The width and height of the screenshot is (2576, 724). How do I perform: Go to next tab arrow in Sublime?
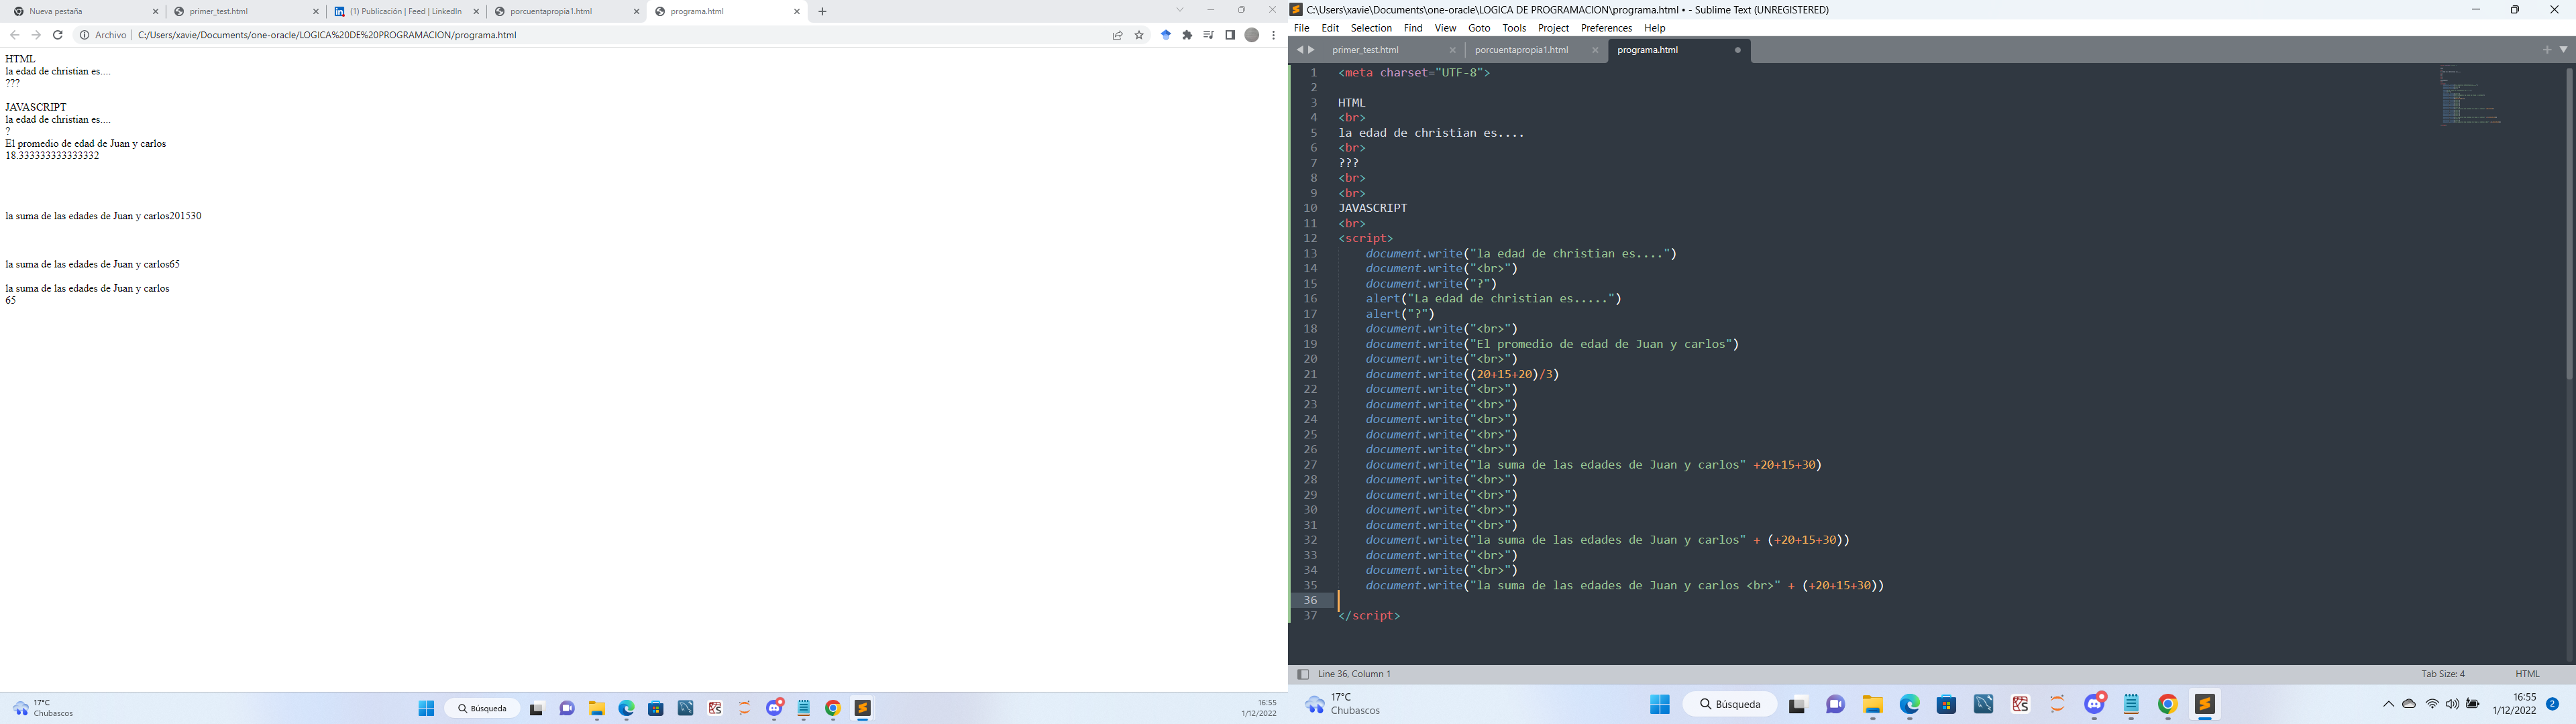(1311, 50)
